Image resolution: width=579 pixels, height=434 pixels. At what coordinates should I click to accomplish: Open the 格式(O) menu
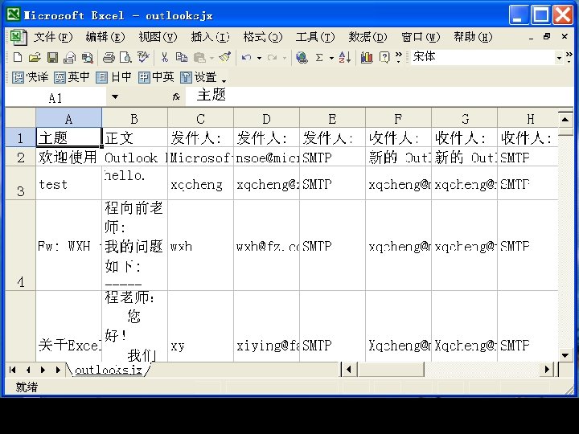click(x=263, y=37)
